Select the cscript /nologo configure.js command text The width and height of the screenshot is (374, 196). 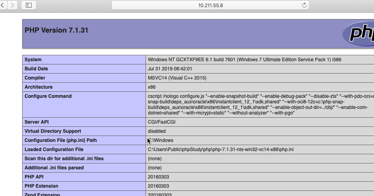pos(261,105)
